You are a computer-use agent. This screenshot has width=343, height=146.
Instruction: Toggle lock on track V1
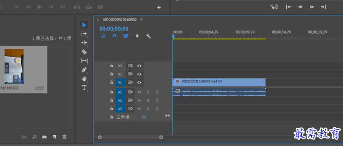point(111,82)
